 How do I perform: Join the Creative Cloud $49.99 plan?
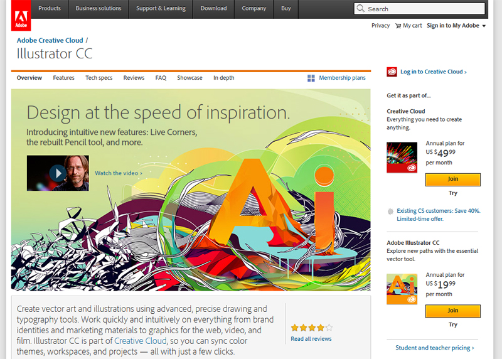click(x=452, y=179)
